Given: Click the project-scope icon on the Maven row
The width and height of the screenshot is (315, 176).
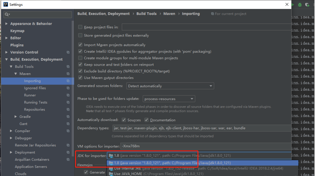Looking at the screenshot, I should (68, 74).
